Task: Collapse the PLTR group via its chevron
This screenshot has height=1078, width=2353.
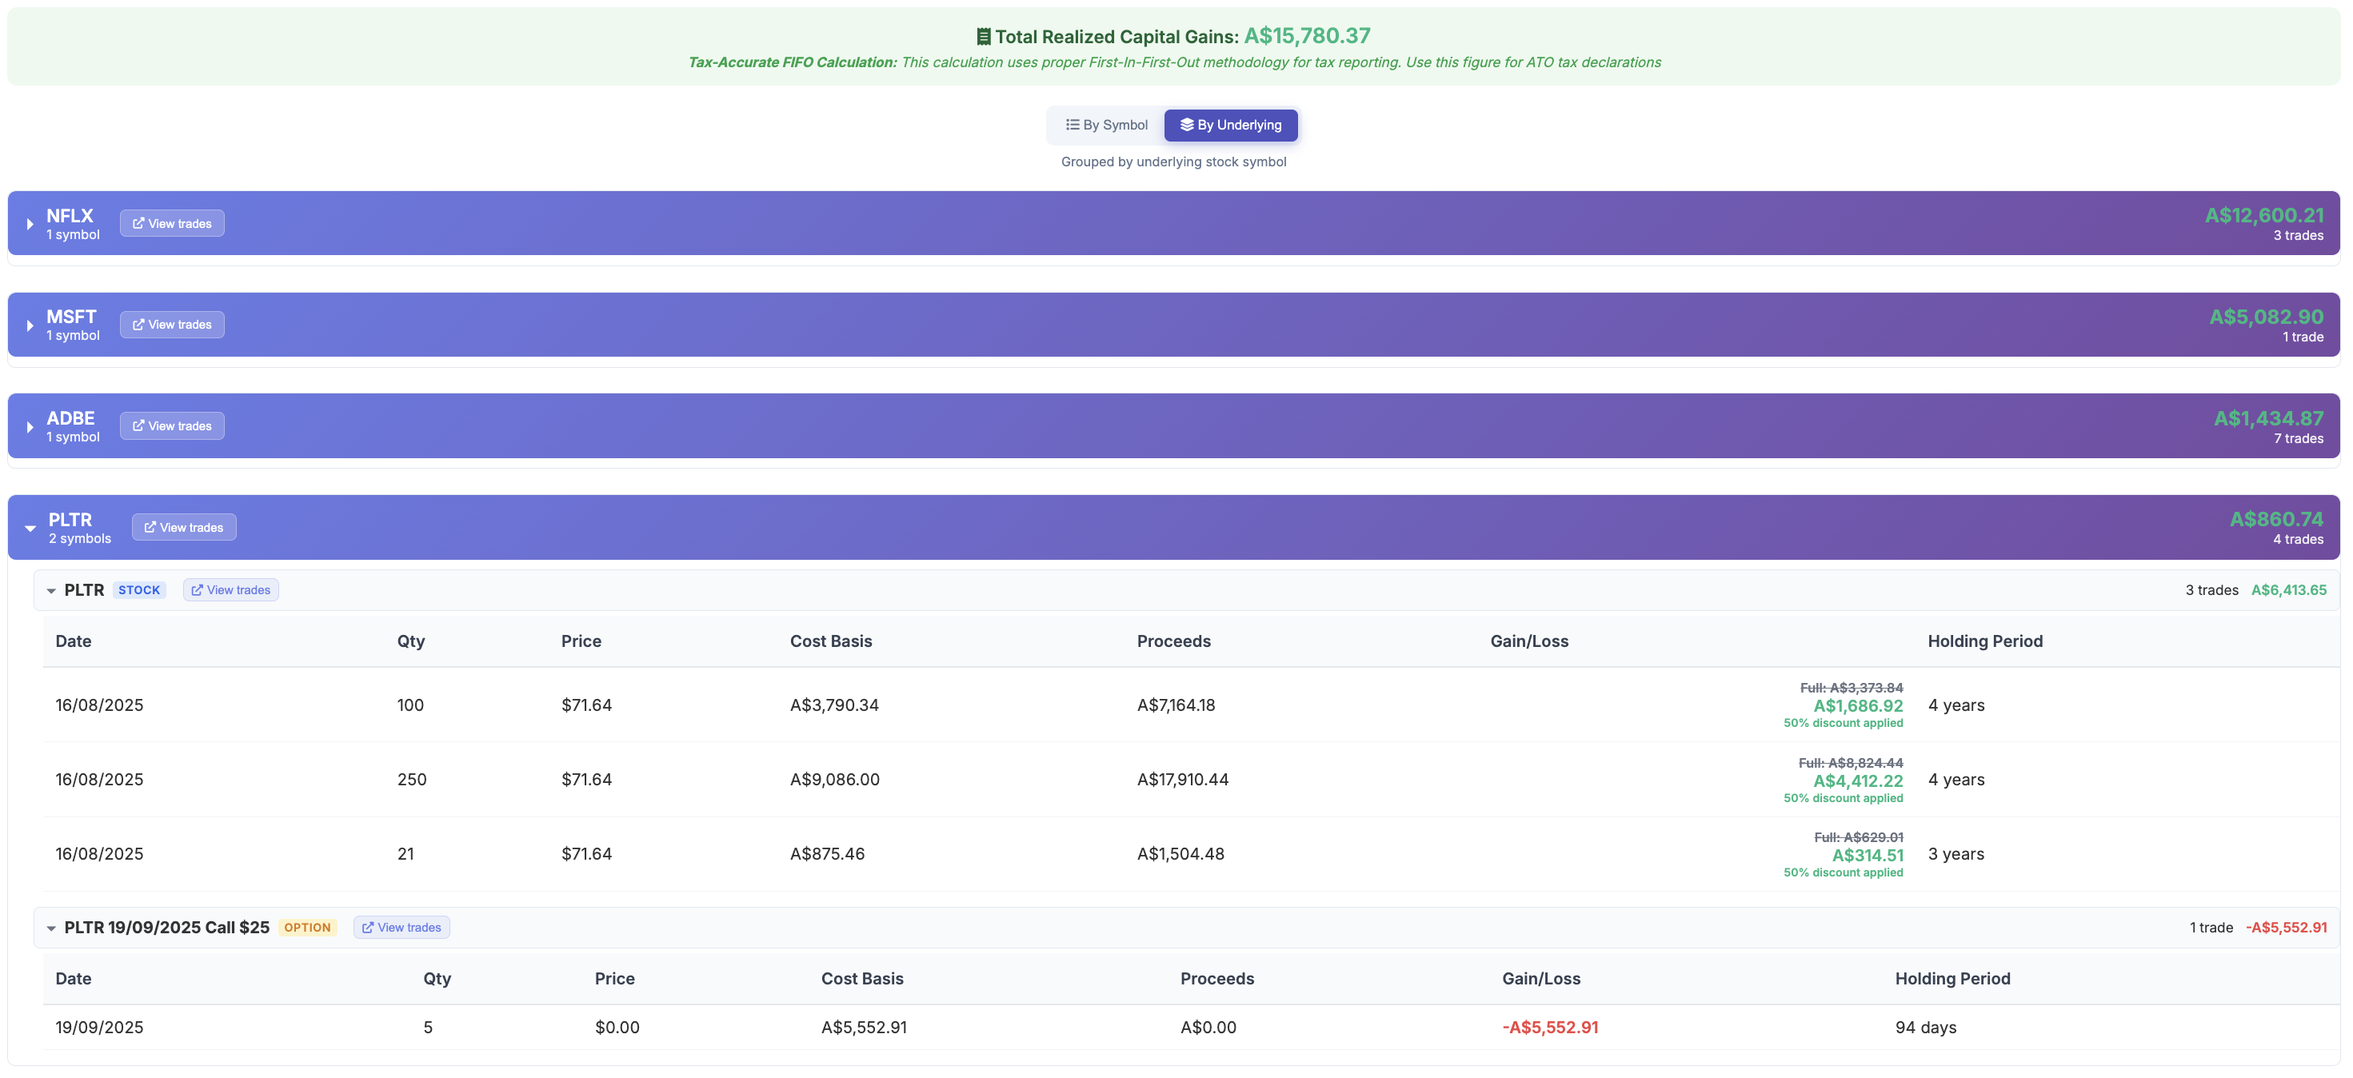Action: (x=30, y=527)
